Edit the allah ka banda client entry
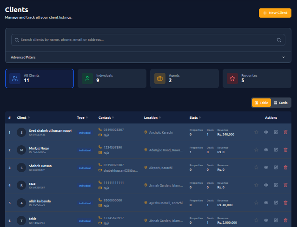Image resolution: width=297 pixels, height=227 pixels. 276,203
